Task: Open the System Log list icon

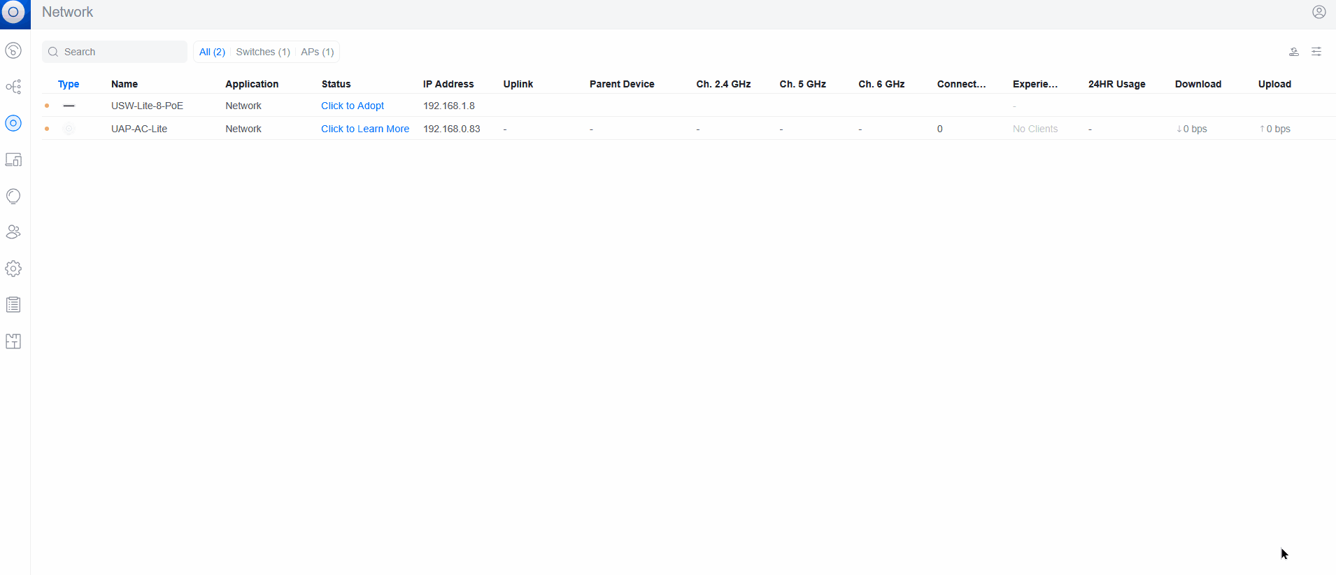Action: coord(13,305)
